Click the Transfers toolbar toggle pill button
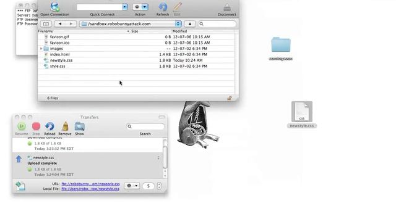 coord(161,117)
